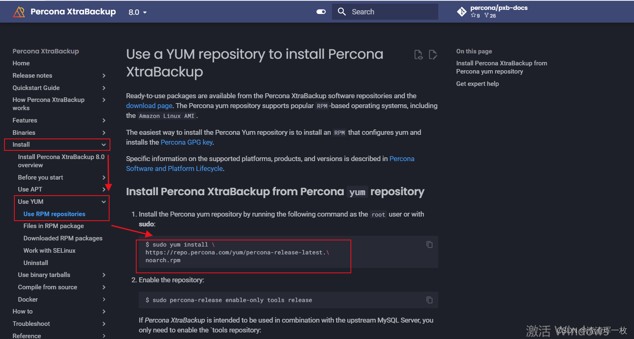Copy the yum install command code
634x339 pixels.
[x=429, y=244]
